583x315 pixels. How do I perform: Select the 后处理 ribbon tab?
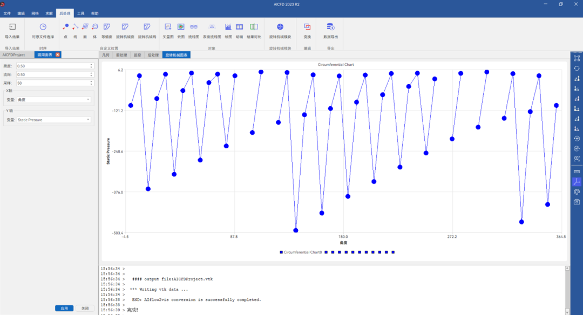65,13
